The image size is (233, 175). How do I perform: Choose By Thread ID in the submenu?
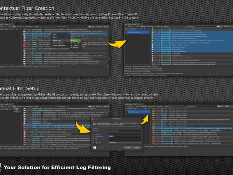[x=75, y=45]
